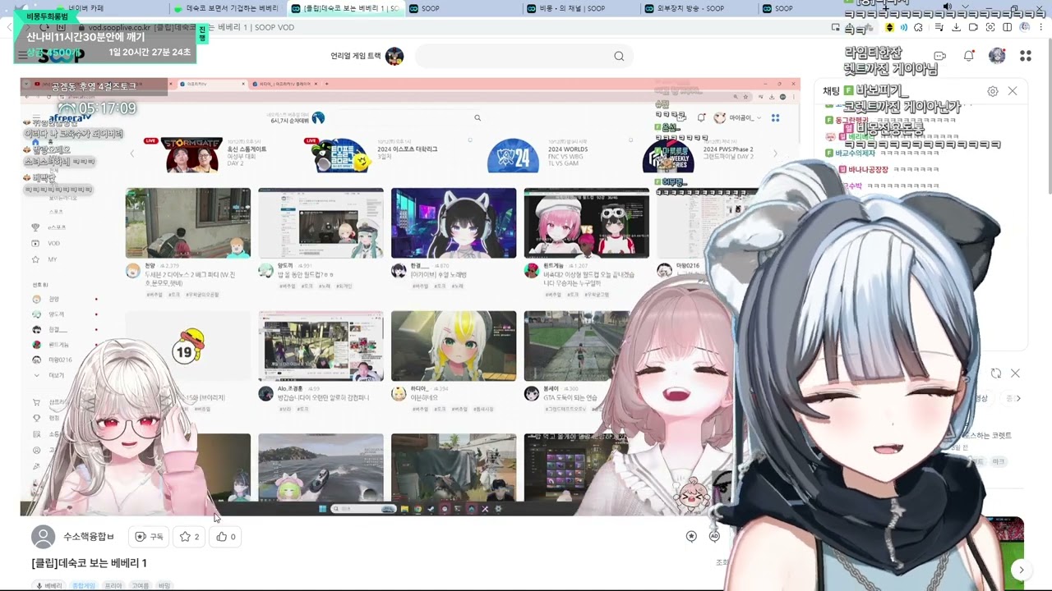Click the refresh icon in right side panel
This screenshot has height=591, width=1052.
[996, 373]
